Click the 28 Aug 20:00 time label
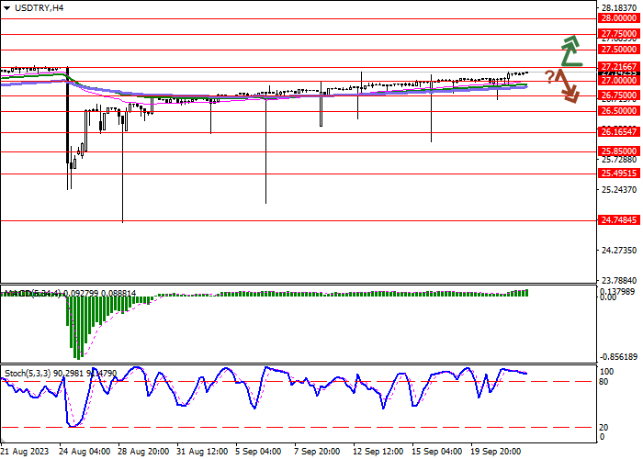 [x=143, y=452]
